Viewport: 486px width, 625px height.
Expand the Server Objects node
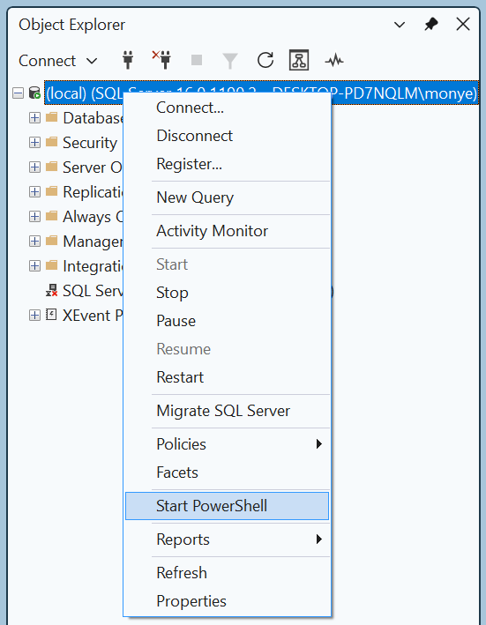[x=34, y=167]
